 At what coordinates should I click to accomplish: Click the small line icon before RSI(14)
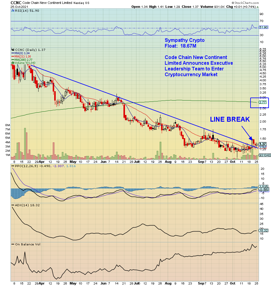point(13,11)
